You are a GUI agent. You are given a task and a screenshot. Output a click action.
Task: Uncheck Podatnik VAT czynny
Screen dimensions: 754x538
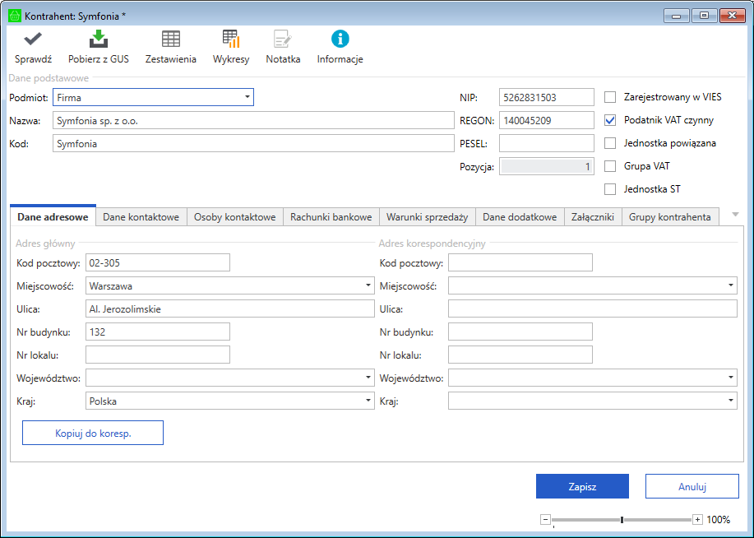click(x=610, y=120)
